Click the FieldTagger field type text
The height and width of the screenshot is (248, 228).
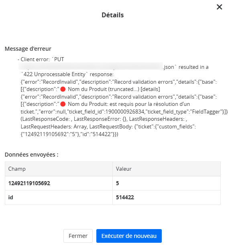pyautogui.click(x=205, y=112)
